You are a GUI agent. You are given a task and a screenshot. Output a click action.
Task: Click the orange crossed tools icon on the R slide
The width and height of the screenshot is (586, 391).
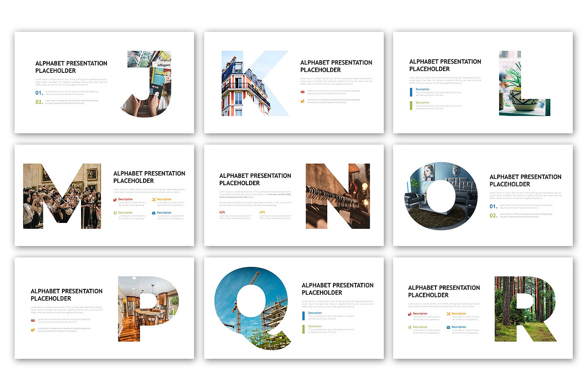pos(449,314)
